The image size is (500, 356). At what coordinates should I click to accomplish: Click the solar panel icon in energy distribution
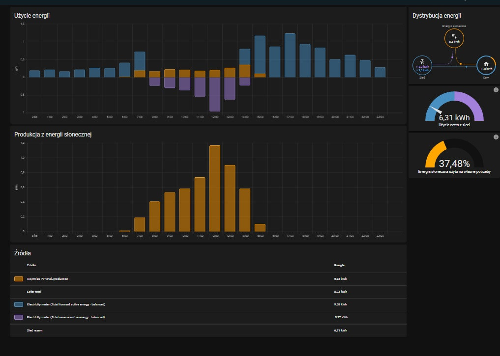(454, 37)
